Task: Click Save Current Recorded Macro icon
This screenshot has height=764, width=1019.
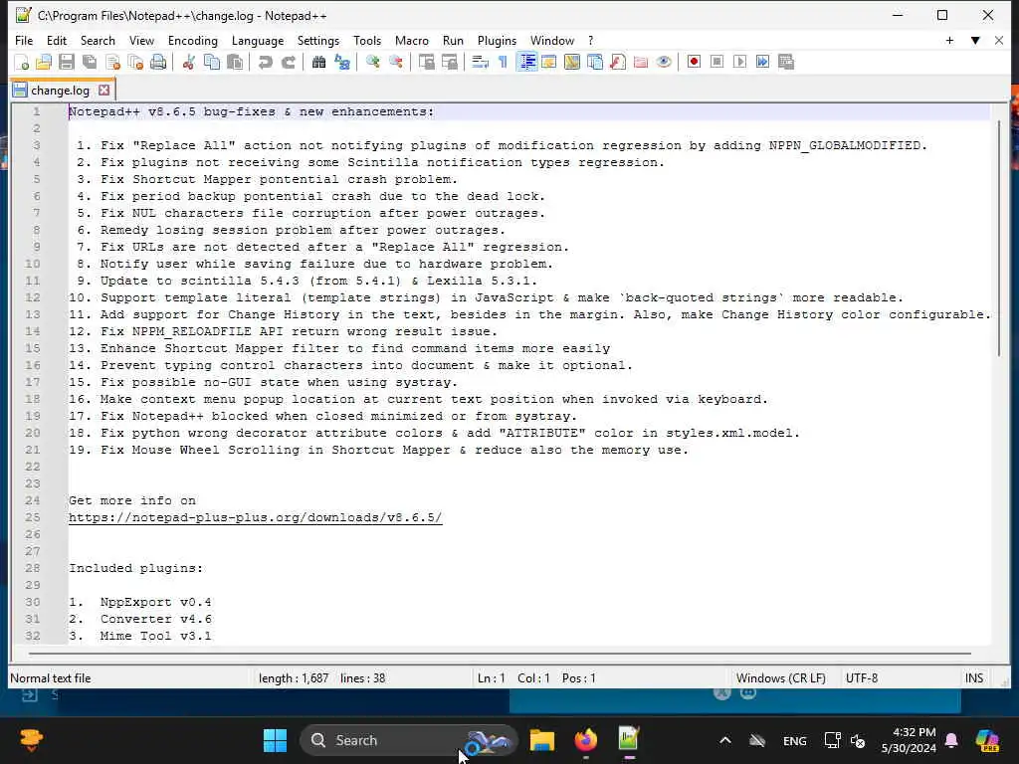Action: click(786, 63)
